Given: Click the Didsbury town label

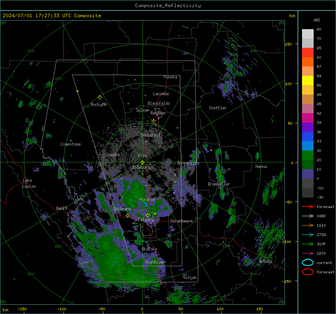Looking at the screenshot, I should (141, 167).
